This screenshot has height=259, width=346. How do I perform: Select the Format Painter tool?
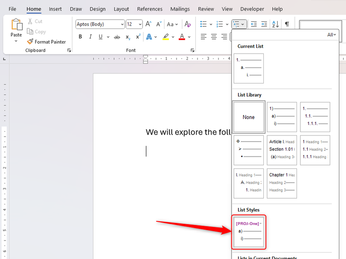pos(46,41)
